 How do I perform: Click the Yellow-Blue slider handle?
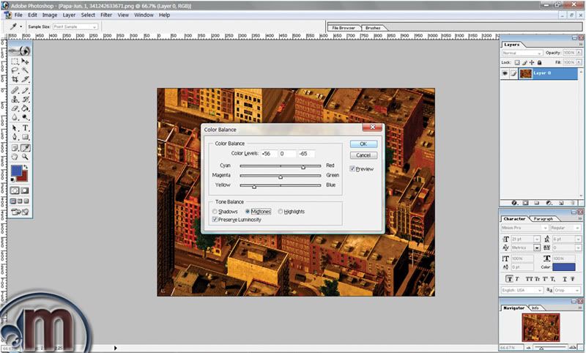coord(254,187)
